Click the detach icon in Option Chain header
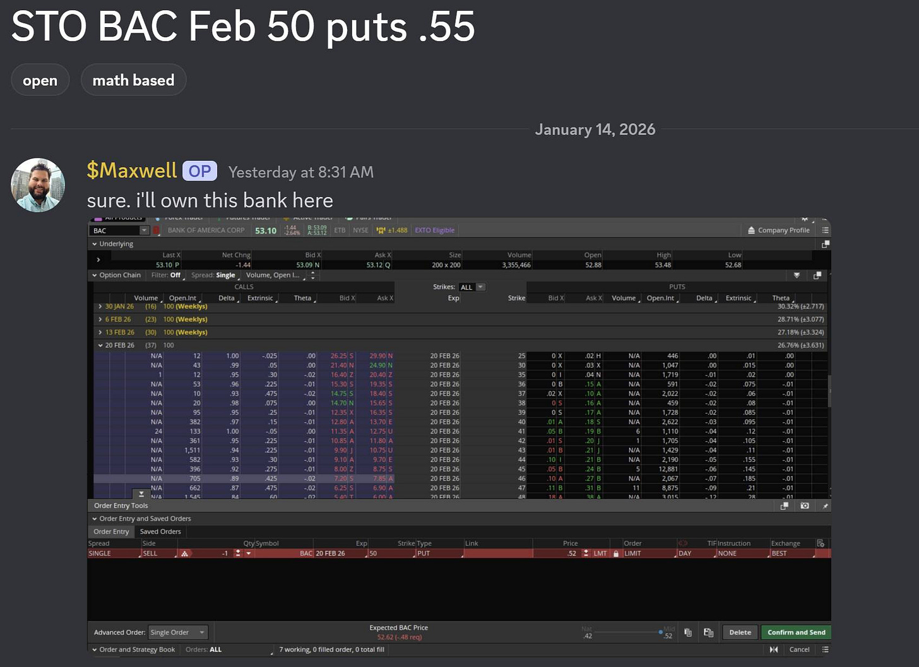The width and height of the screenshot is (919, 667). (x=817, y=275)
